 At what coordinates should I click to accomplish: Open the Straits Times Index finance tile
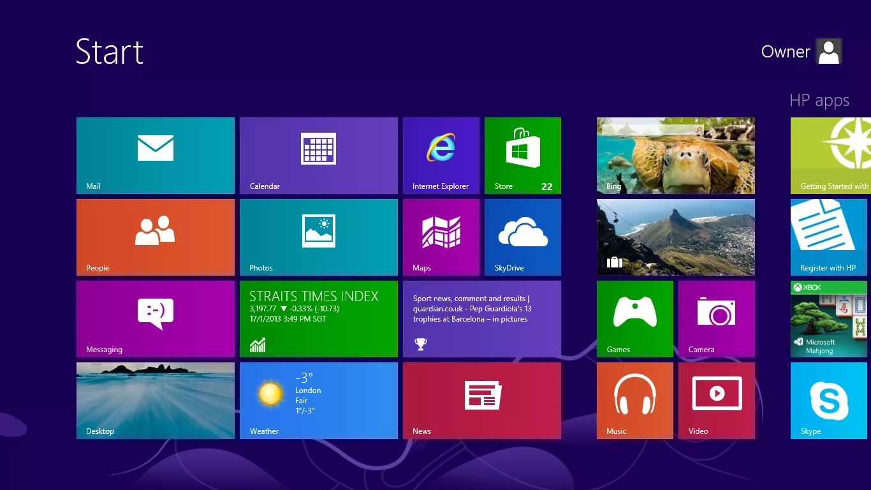tap(319, 319)
